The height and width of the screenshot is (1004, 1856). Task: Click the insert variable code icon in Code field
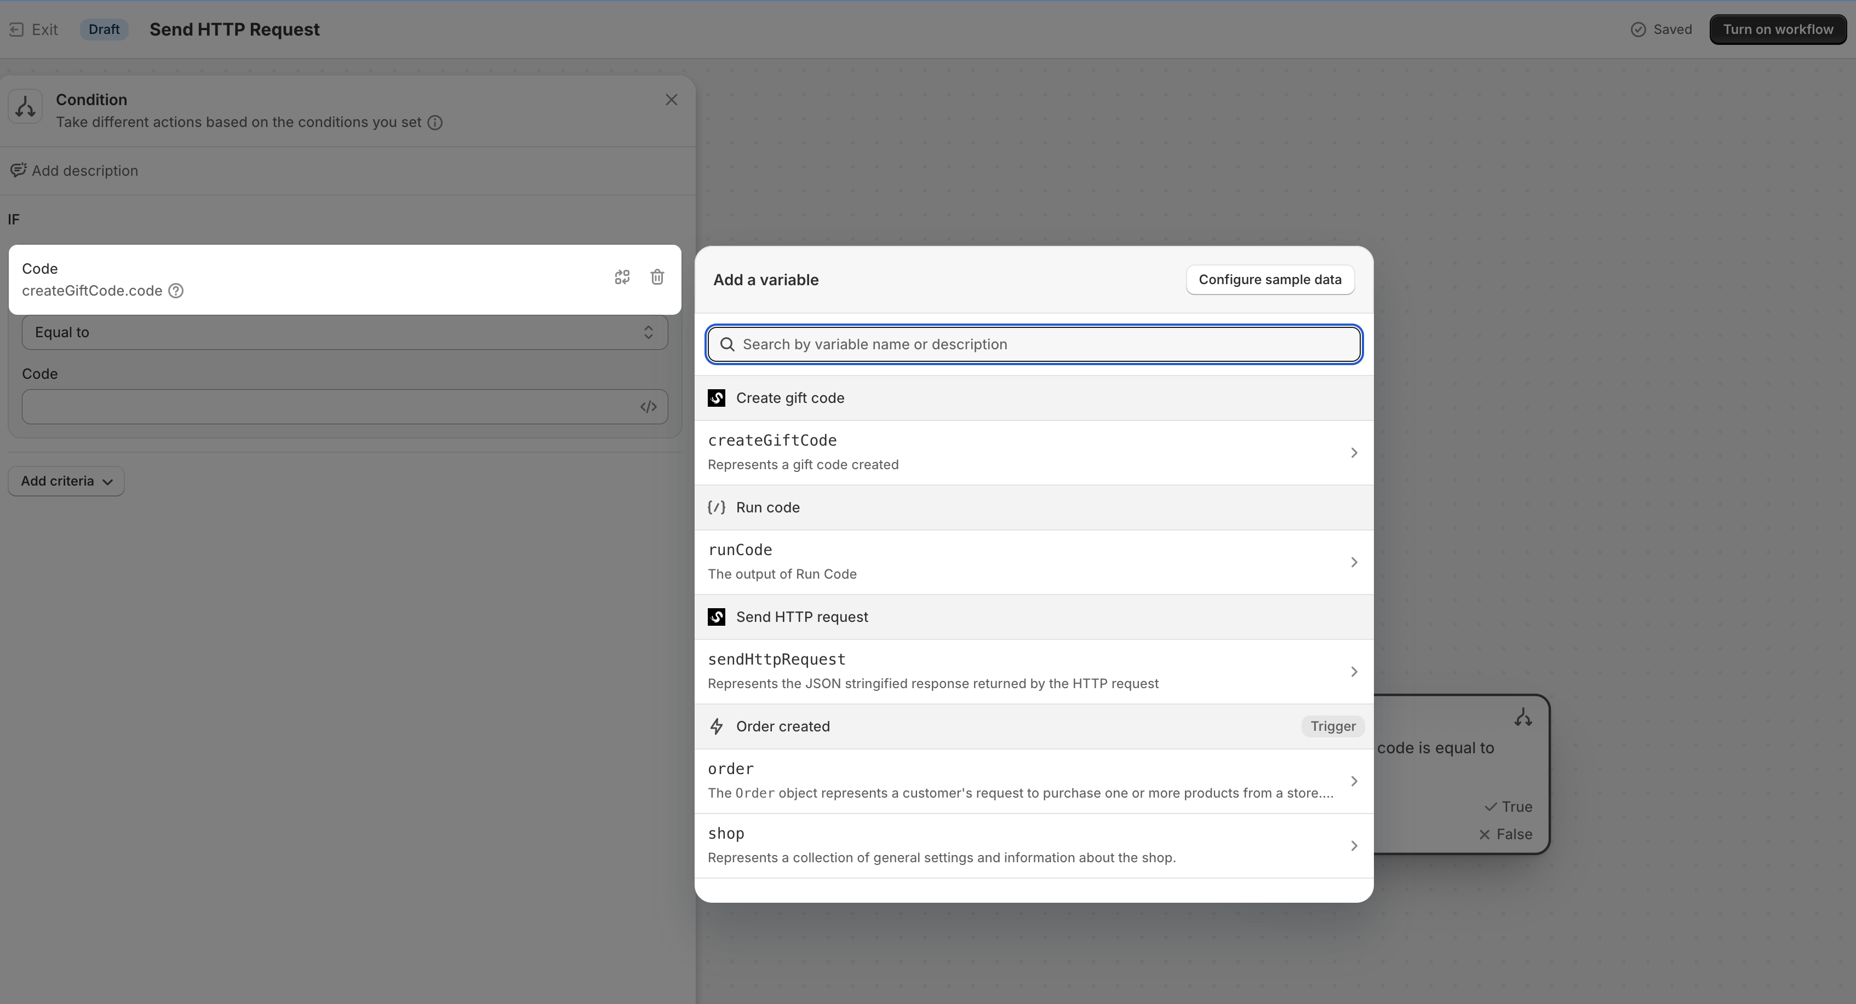[x=648, y=407]
